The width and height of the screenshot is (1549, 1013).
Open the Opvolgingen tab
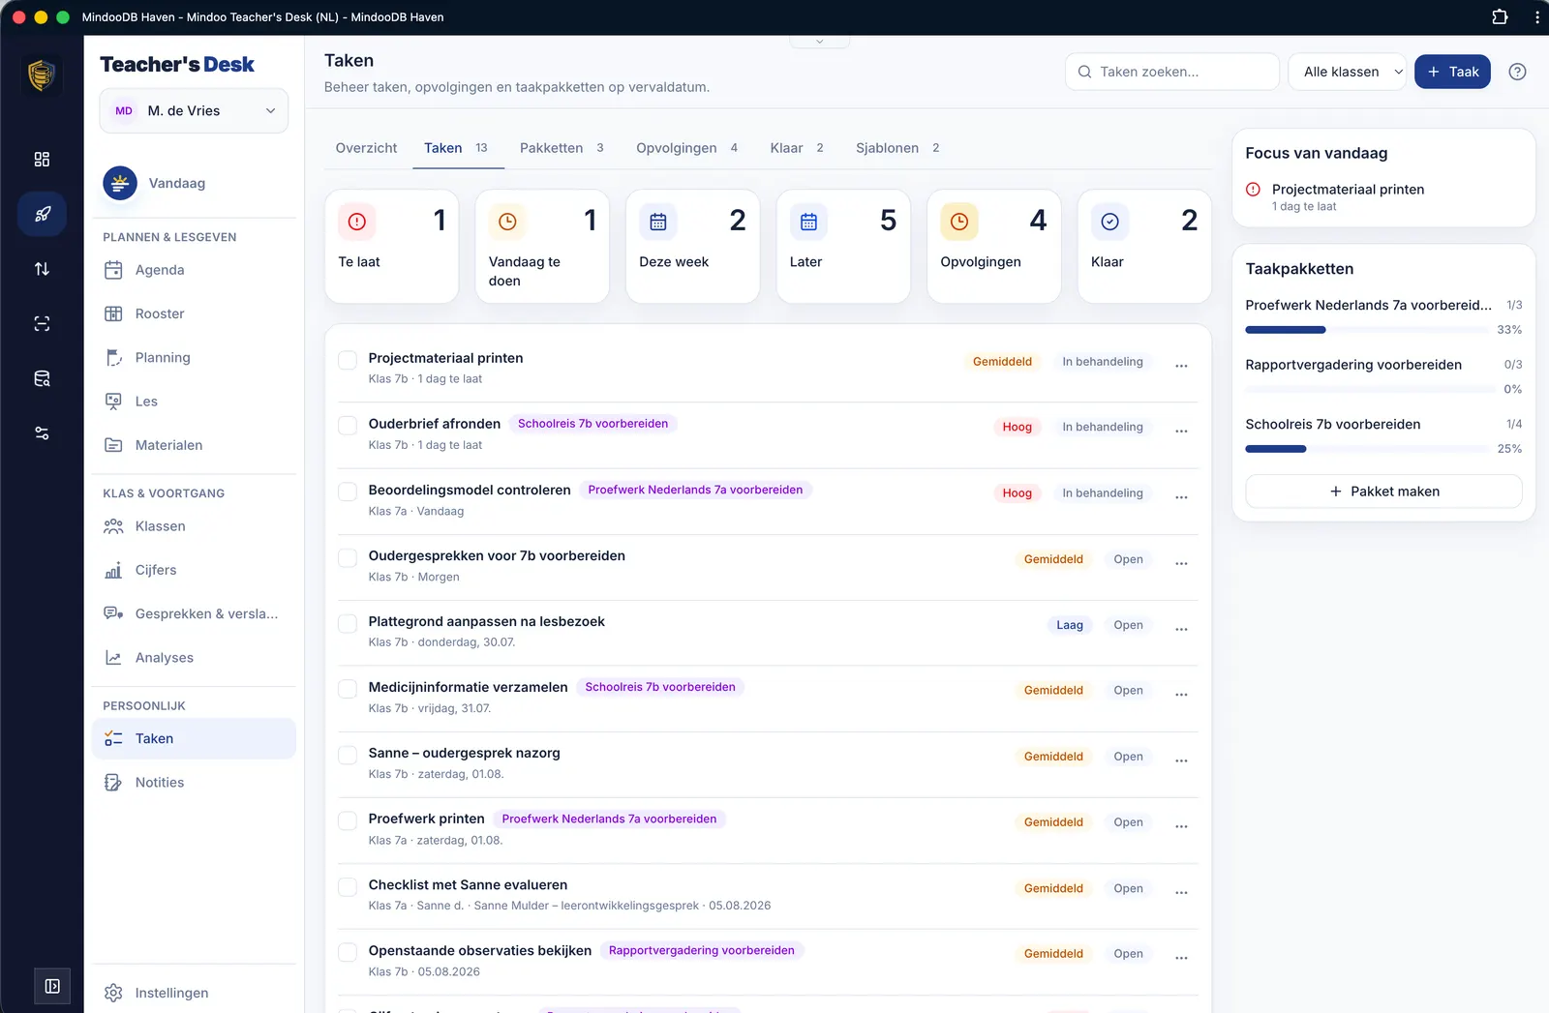point(686,148)
